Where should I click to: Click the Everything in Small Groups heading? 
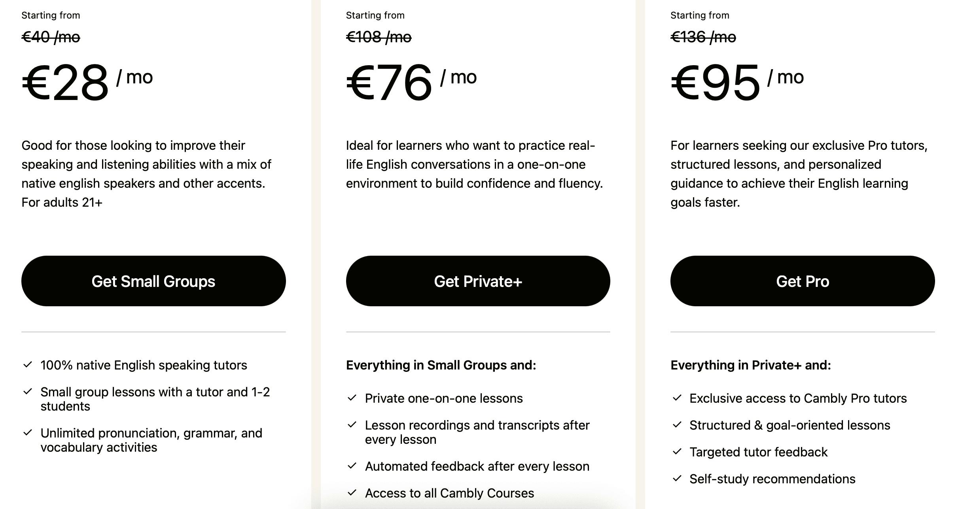click(x=441, y=365)
